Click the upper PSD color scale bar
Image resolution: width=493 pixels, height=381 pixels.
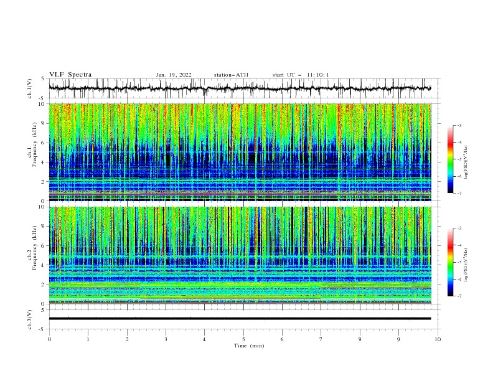(451, 159)
